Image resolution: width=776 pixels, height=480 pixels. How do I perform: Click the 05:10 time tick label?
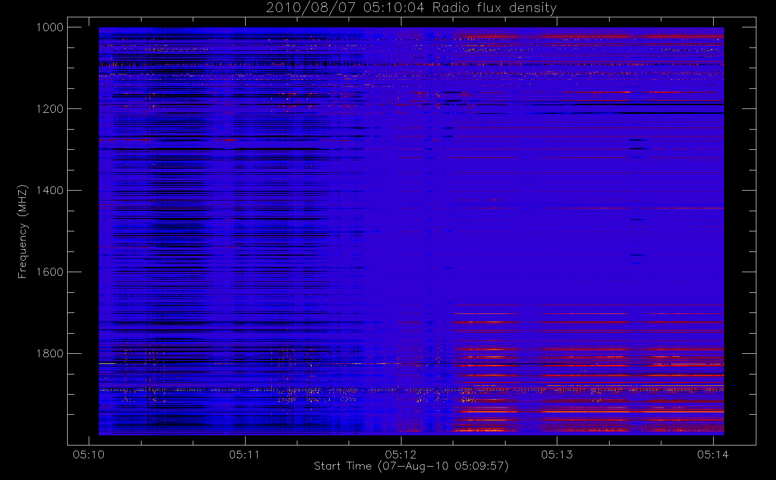pyautogui.click(x=89, y=455)
